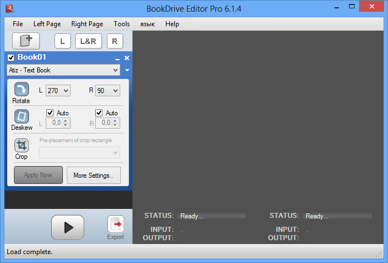Open the Right Page menu
The image size is (388, 263).
pos(87,24)
